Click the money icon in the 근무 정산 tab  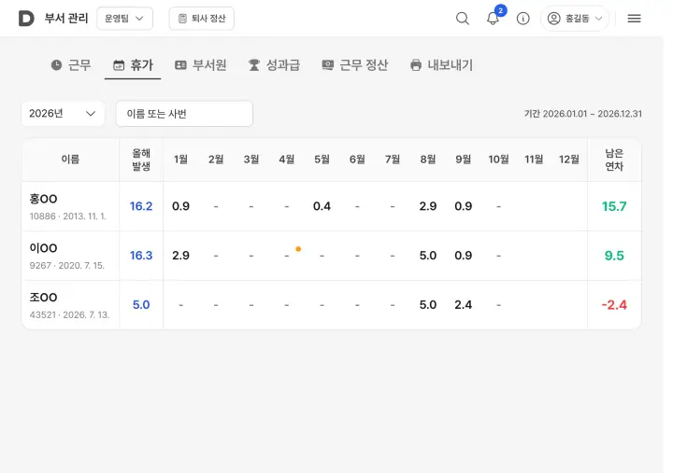[327, 65]
